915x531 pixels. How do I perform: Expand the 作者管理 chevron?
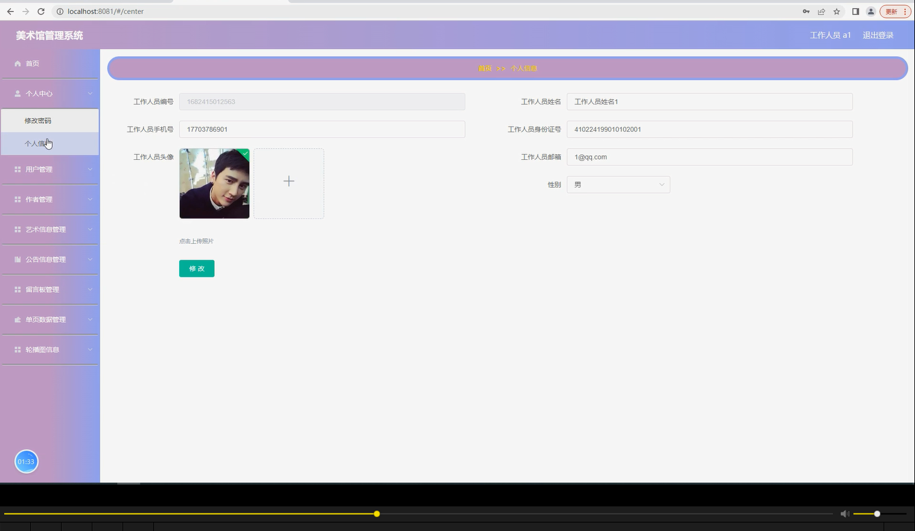(90, 200)
